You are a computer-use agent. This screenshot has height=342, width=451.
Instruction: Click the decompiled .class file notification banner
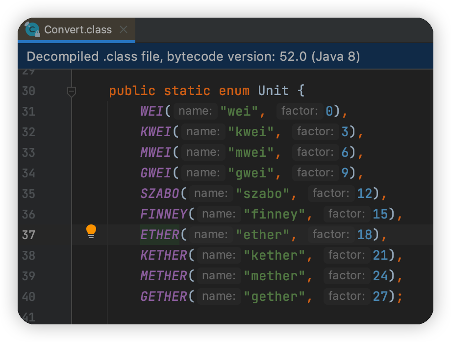pos(225,56)
